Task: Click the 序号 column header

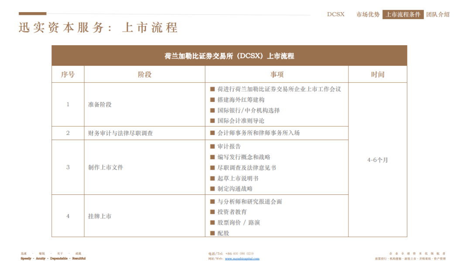Action: [68, 74]
